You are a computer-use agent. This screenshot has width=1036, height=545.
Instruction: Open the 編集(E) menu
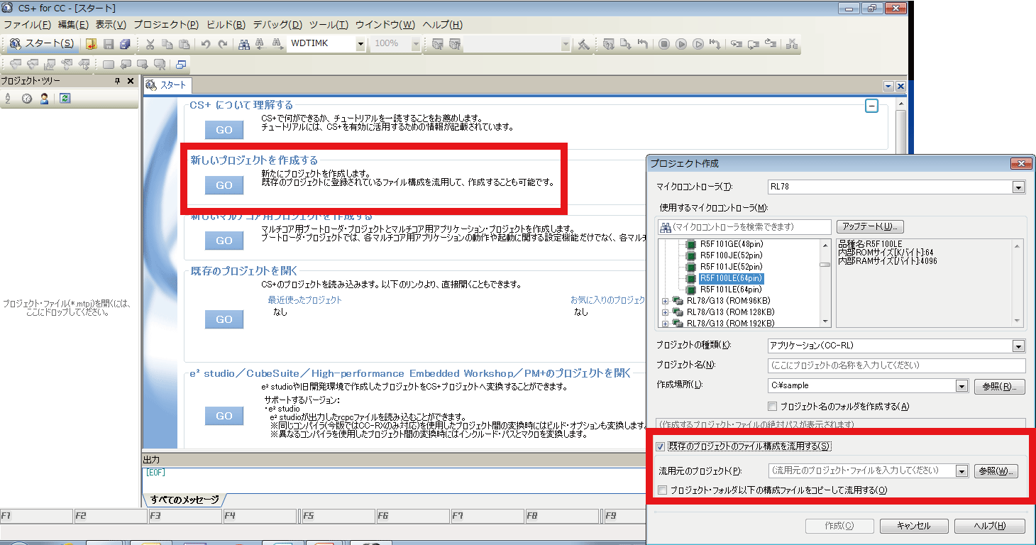[73, 25]
